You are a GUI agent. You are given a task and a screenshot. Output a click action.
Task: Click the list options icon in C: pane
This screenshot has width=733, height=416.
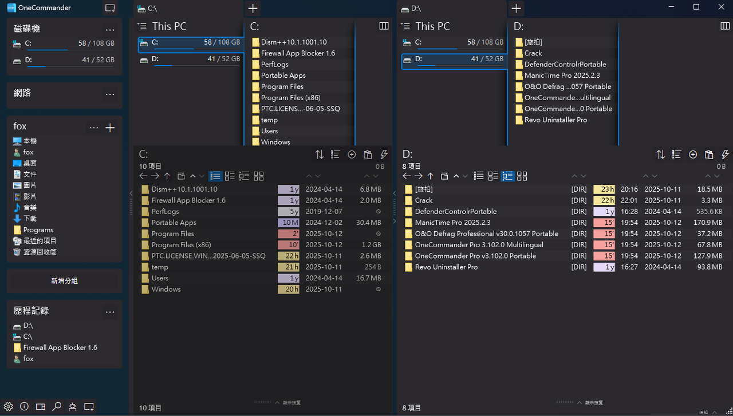click(x=336, y=154)
